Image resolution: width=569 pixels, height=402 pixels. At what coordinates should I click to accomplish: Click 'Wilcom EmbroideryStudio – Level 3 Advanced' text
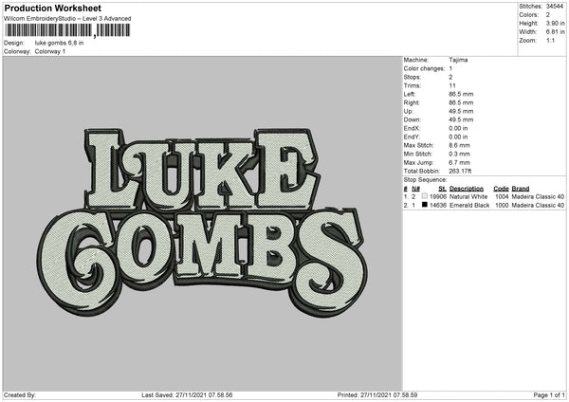pos(67,19)
